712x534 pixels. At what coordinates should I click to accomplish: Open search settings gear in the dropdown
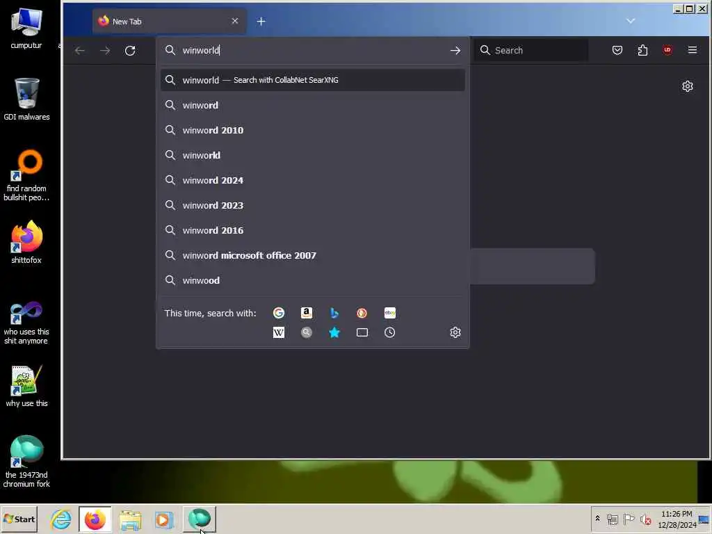(x=455, y=332)
